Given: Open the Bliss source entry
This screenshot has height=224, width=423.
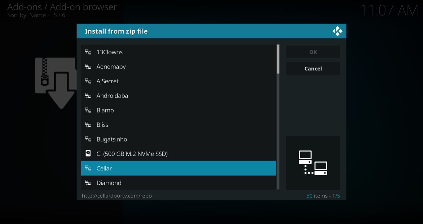Looking at the screenshot, I should 102,125.
